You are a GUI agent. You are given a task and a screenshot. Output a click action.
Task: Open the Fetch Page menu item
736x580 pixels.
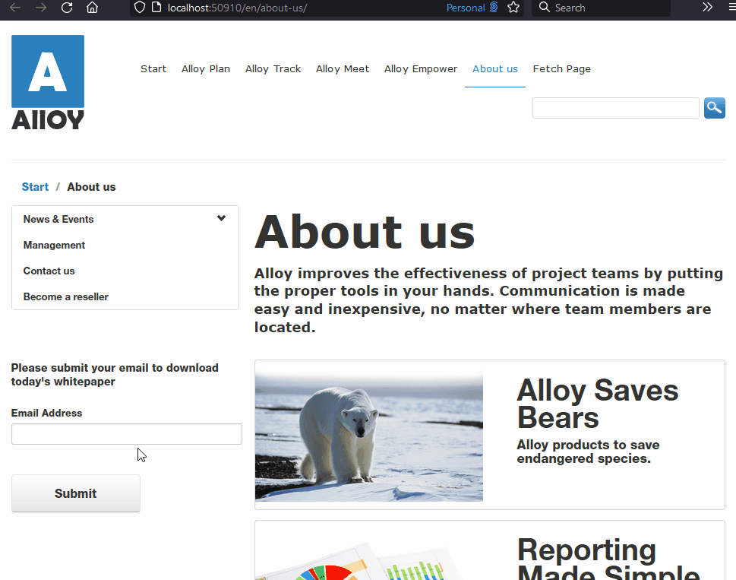point(561,69)
